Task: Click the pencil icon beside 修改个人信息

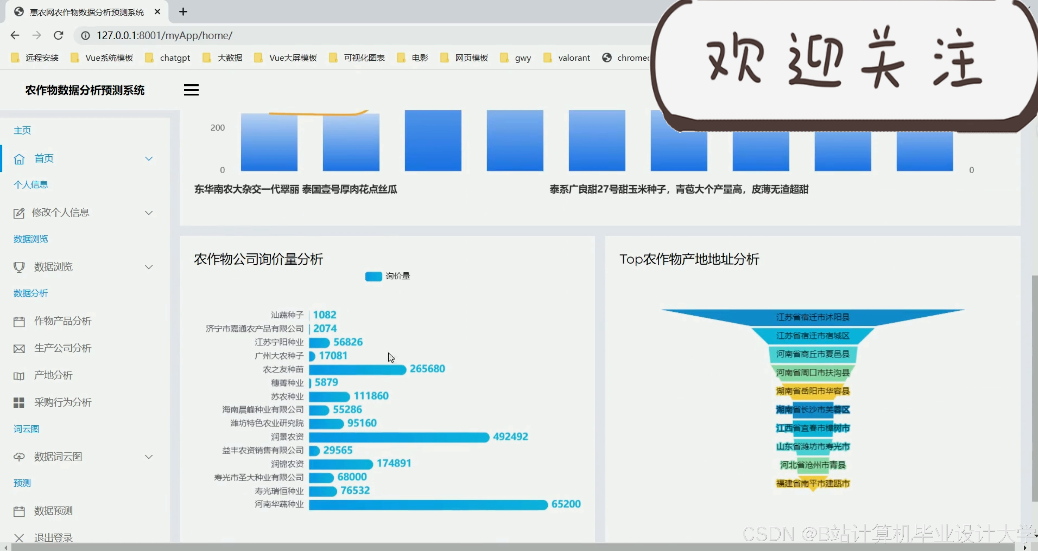Action: coord(19,213)
